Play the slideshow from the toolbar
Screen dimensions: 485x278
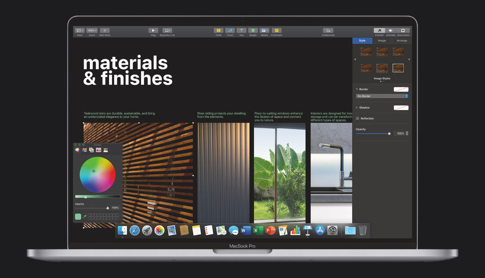coord(153,30)
